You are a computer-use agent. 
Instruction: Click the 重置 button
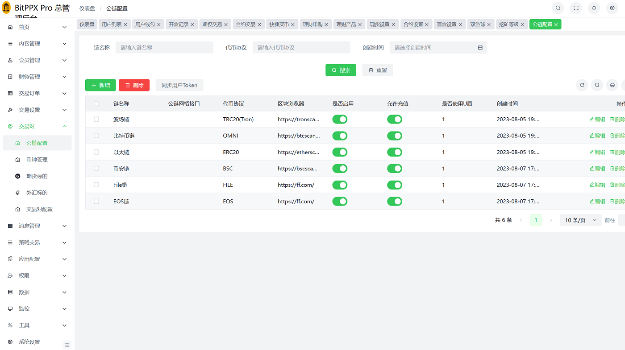click(x=377, y=70)
